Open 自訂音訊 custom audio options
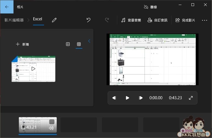Viewport: 212px width, 138px height. (157, 20)
